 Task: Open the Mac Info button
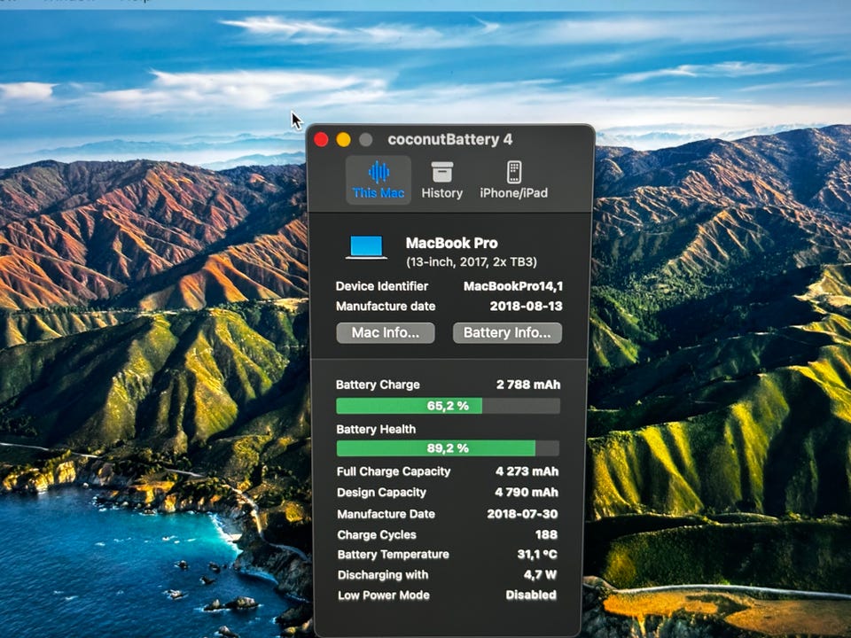[386, 332]
